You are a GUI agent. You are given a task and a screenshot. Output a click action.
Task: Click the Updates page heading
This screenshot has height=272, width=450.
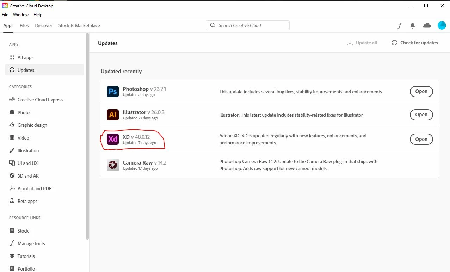click(108, 43)
